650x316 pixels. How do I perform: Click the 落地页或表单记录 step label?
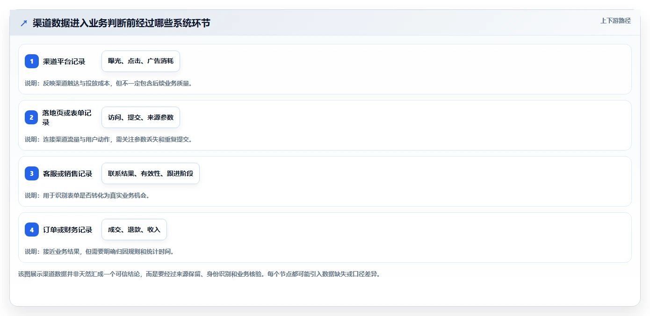coord(67,117)
